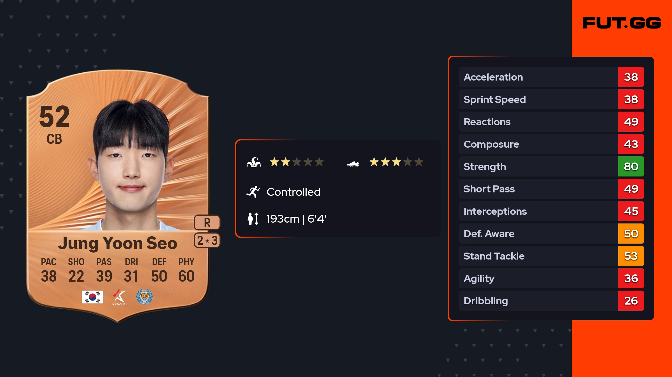This screenshot has width=672, height=377.
Task: Click the Jung Yoon Seo name
Action: (118, 243)
